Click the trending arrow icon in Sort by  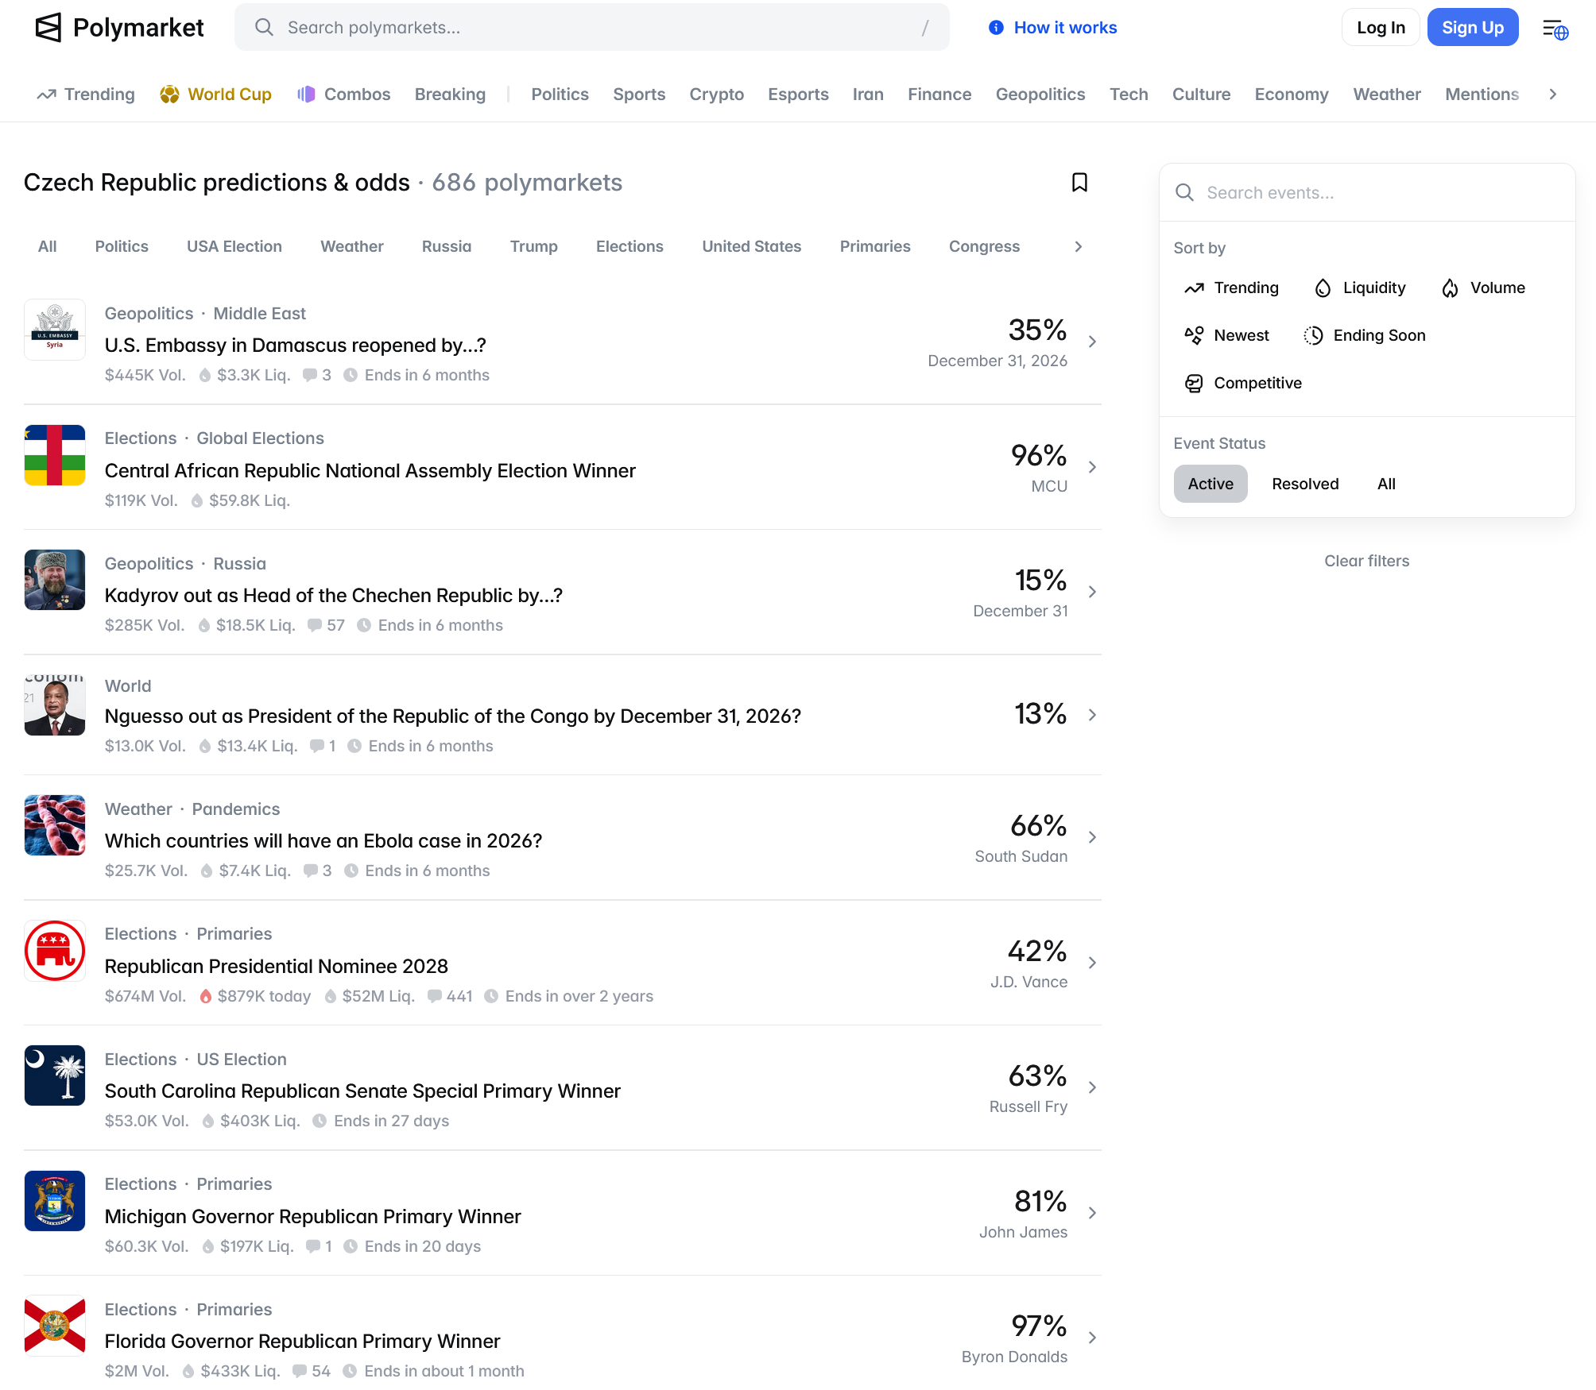pos(1194,288)
